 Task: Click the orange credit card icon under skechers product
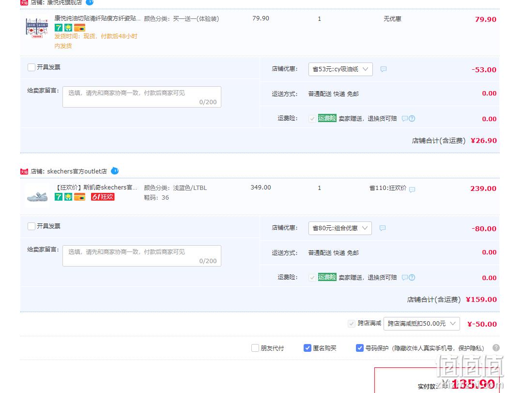(79, 197)
